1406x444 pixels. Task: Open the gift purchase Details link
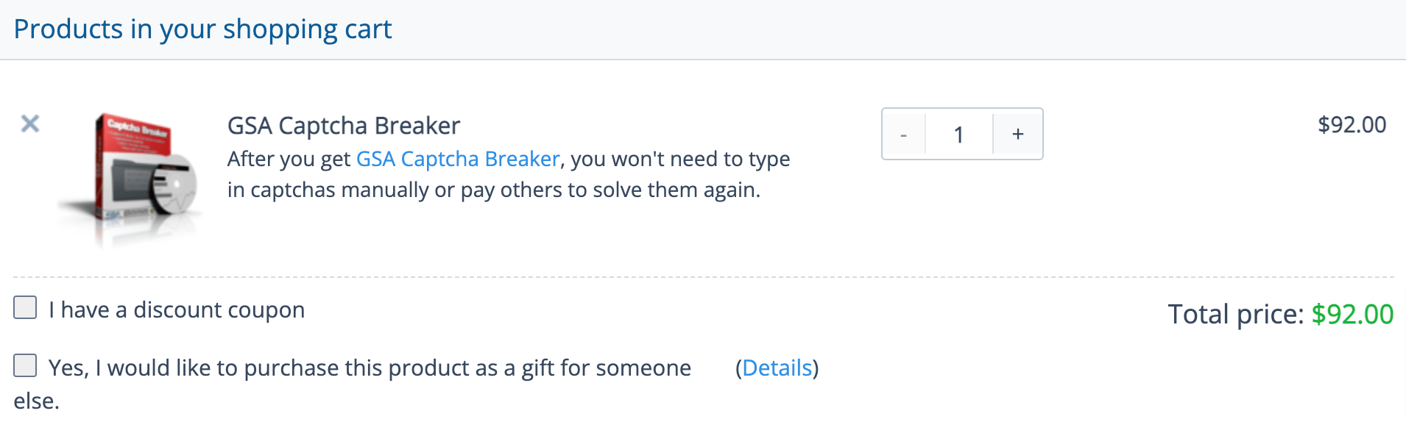click(x=777, y=368)
